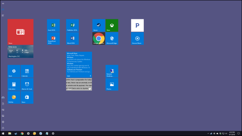Launch Google Chrome tile
Image resolution: width=242 pixels, height=136 pixels.
[99, 39]
